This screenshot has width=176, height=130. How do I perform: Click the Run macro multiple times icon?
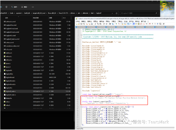(x=157, y=24)
